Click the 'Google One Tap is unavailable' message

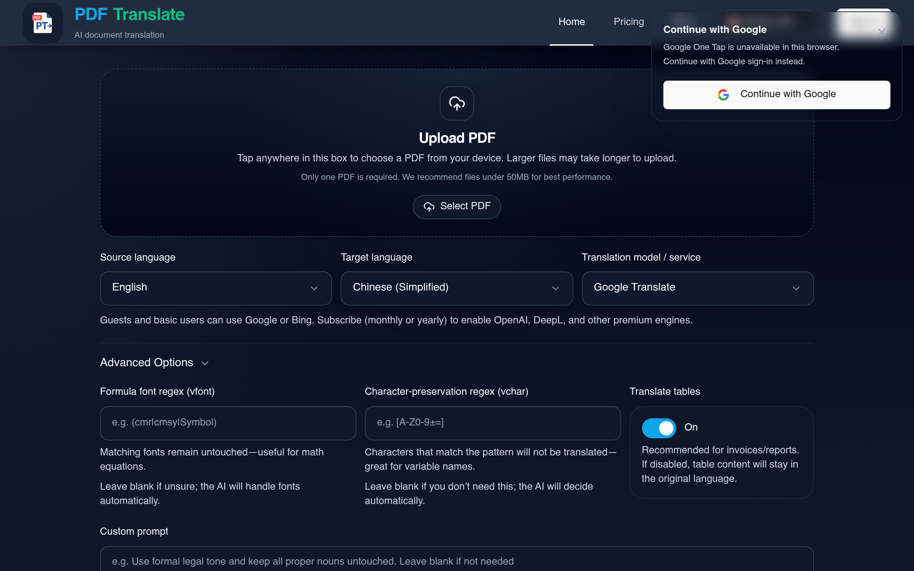(x=751, y=54)
